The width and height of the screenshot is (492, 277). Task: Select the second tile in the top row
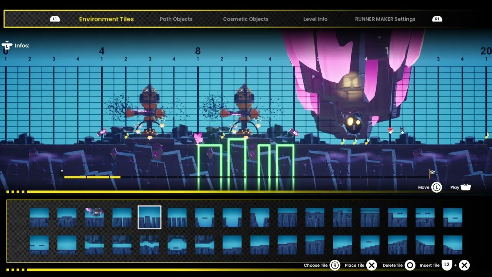(x=67, y=217)
